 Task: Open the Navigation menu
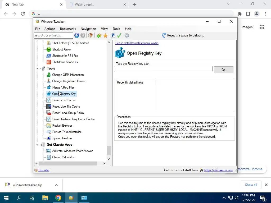88,29
